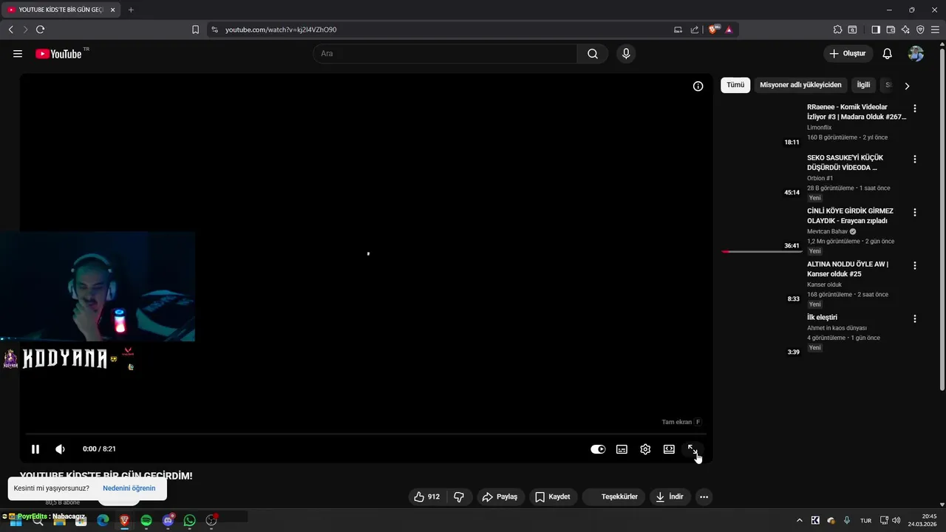Enter full screen mode
This screenshot has height=532, width=946.
[693, 449]
